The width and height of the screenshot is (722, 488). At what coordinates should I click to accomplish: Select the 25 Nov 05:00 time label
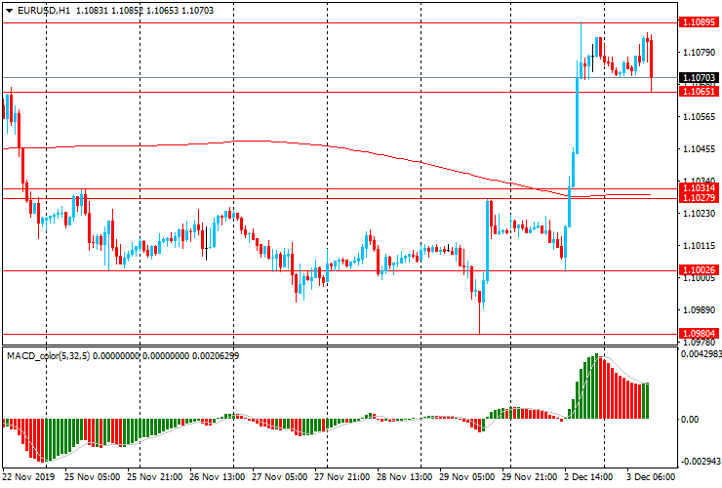point(93,476)
